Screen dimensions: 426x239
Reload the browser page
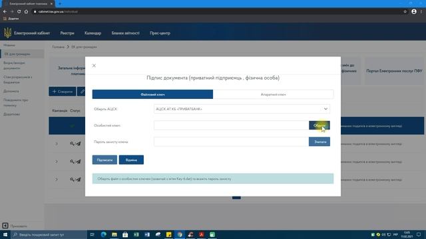(19, 11)
